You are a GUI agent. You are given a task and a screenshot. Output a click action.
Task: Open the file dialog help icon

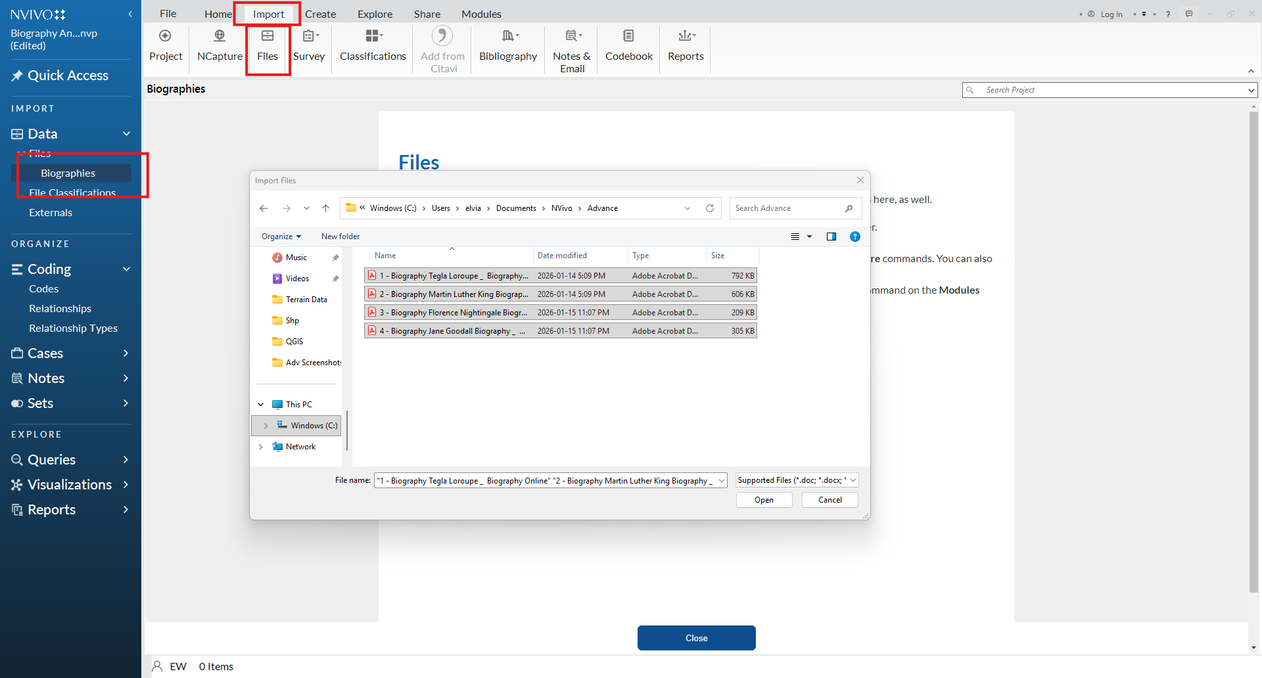click(x=855, y=237)
